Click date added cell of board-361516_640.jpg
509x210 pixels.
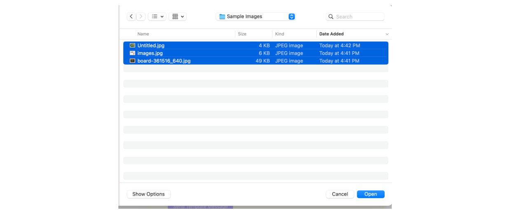coord(339,61)
